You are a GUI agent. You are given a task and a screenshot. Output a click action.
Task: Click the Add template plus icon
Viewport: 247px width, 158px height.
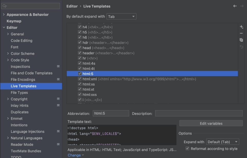click(x=241, y=27)
